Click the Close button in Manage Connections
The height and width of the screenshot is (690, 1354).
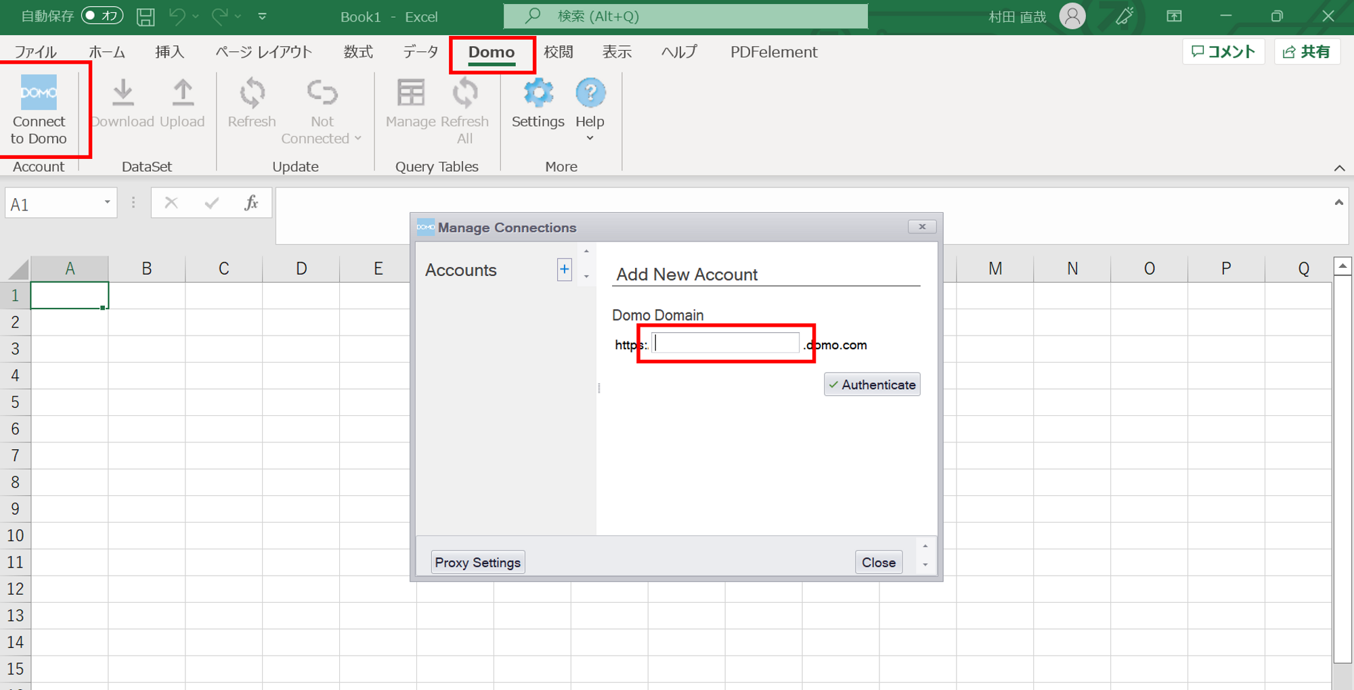[879, 562]
